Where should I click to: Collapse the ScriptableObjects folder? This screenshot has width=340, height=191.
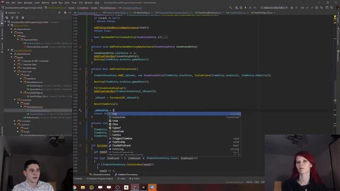point(21,93)
